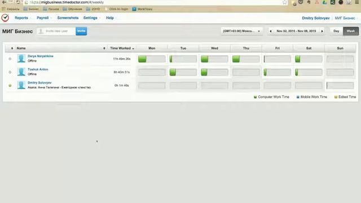Open the Apps (Сервисы) bookmarks shortcut
Image resolution: width=361 pixels, height=203 pixels.
click(11, 9)
